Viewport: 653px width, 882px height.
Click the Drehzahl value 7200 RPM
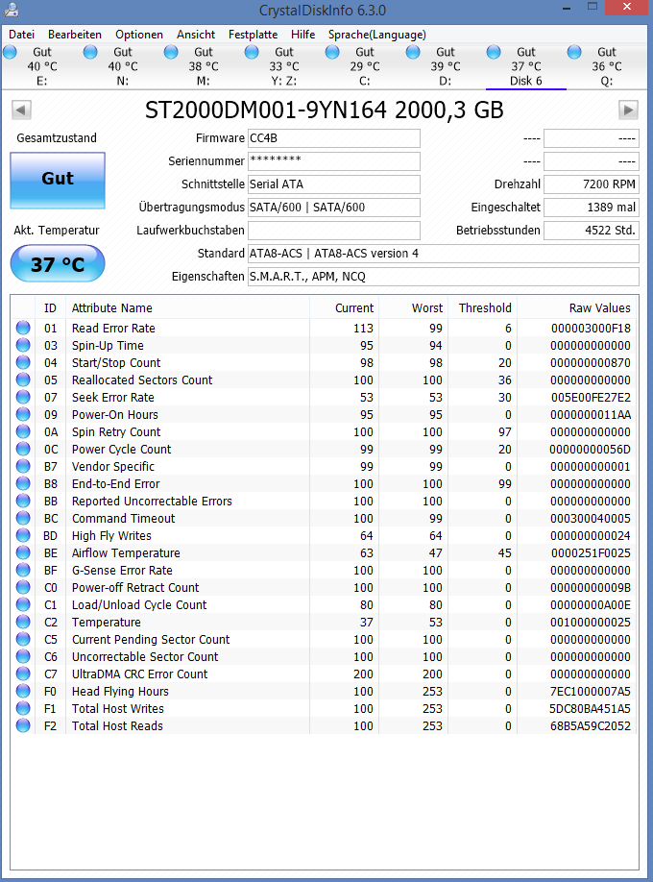click(592, 184)
